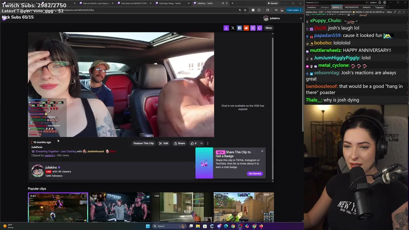409x230 pixels.
Task: Open File Explorer from taskbar
Action: (198, 226)
